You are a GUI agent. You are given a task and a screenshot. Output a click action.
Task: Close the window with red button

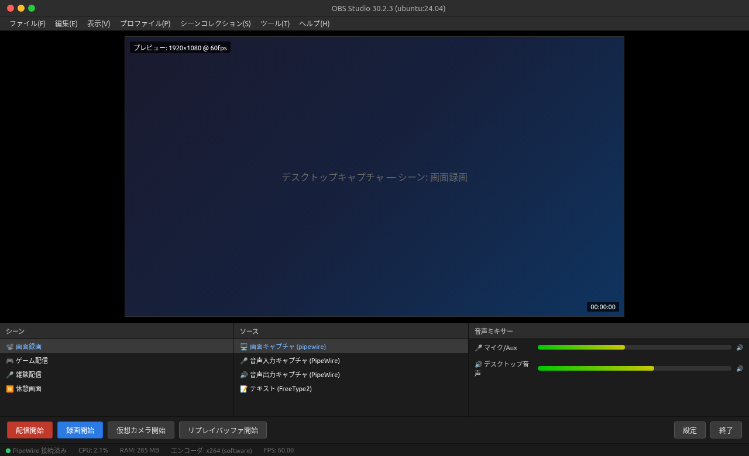[11, 8]
